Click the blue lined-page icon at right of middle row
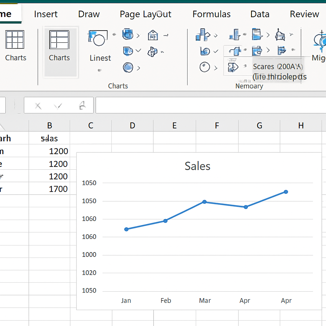326x326 pixels. click(x=282, y=51)
